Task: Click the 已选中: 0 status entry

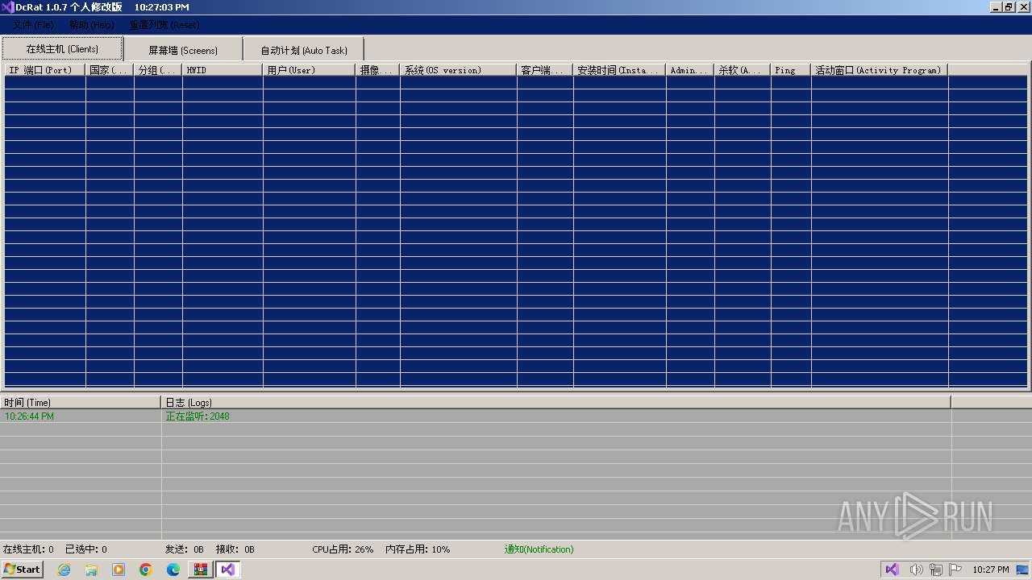Action: coord(86,549)
